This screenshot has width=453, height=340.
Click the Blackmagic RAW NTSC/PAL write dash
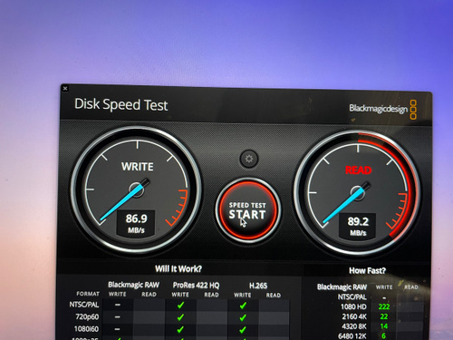pos(118,305)
